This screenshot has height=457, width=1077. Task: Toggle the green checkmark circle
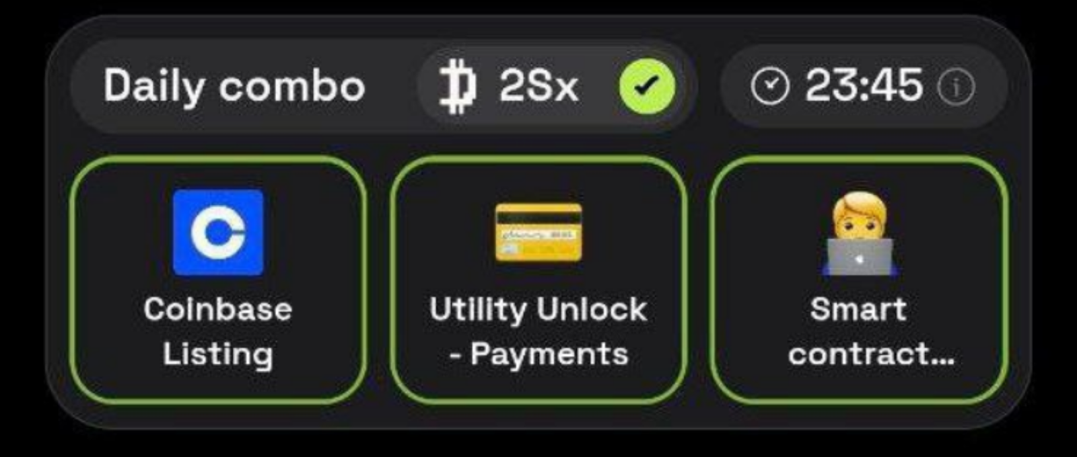point(647,86)
